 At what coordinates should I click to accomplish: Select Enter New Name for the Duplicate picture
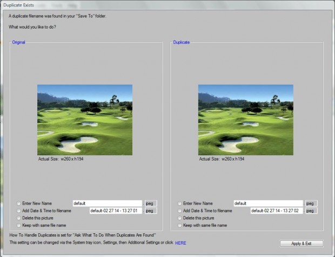(180, 204)
